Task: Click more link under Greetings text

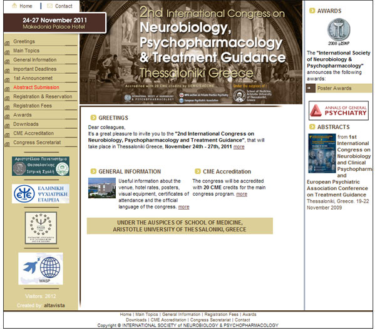Action: (x=239, y=147)
